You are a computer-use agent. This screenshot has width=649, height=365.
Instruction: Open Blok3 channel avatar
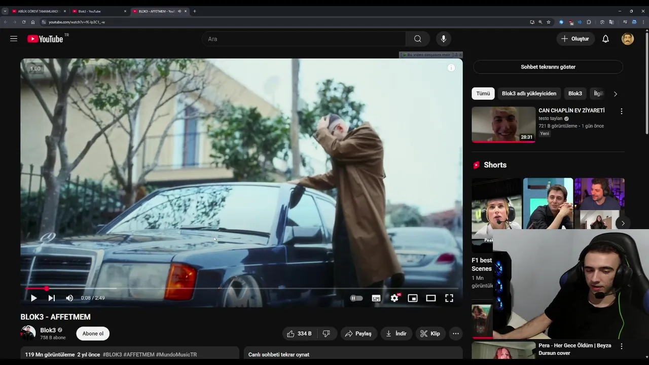point(28,333)
